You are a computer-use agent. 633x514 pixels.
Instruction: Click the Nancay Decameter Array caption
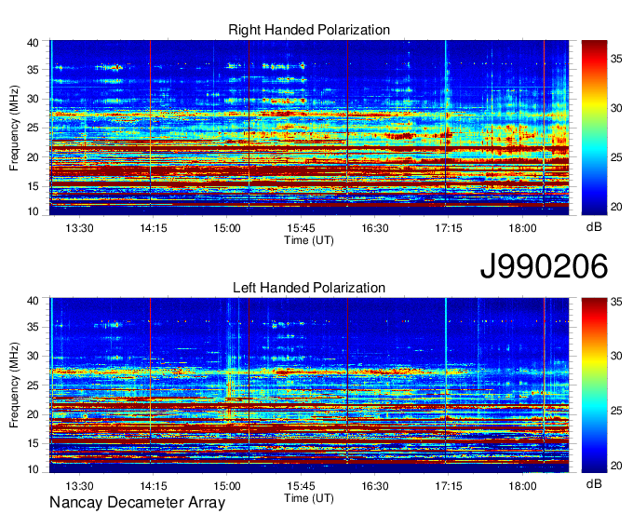(x=137, y=503)
